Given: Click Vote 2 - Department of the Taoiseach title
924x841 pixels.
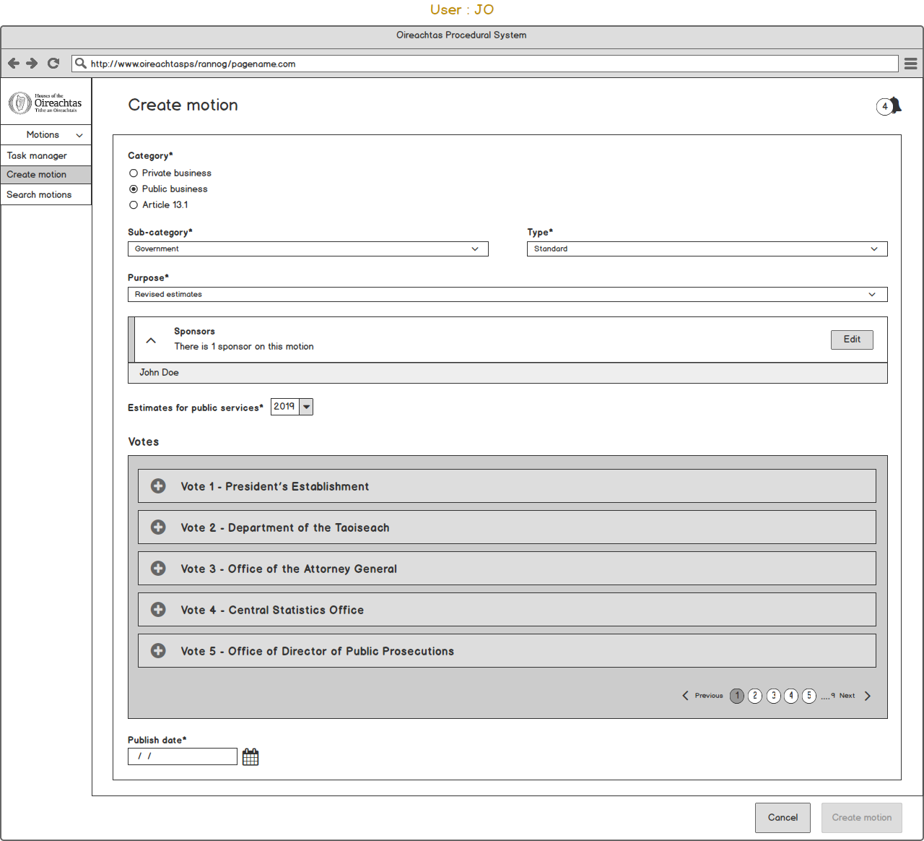Looking at the screenshot, I should pyautogui.click(x=285, y=528).
